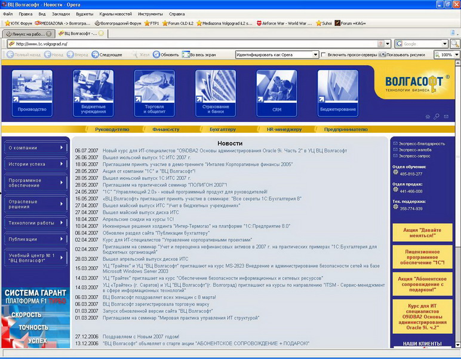461x359 pixels.
Task: Click the mail envelope icon under the logo
Action: click(x=446, y=117)
